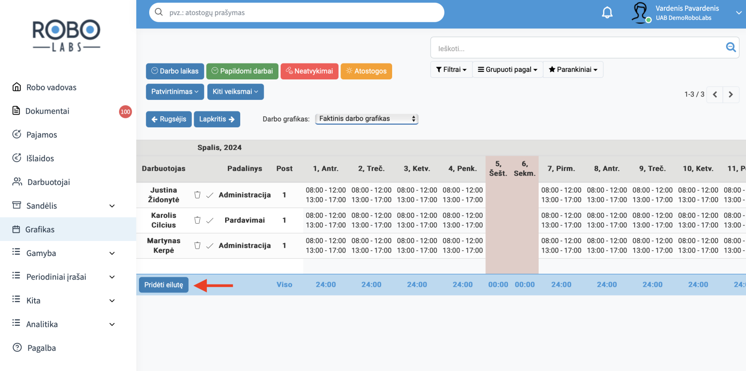Delete Justina Židonytė row with trash icon
Screen dimensions: 746x371
(x=197, y=195)
